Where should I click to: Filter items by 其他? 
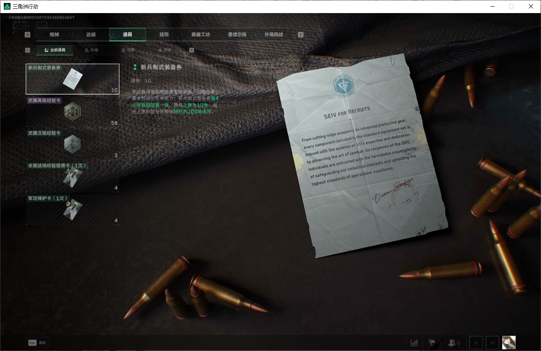(165, 50)
